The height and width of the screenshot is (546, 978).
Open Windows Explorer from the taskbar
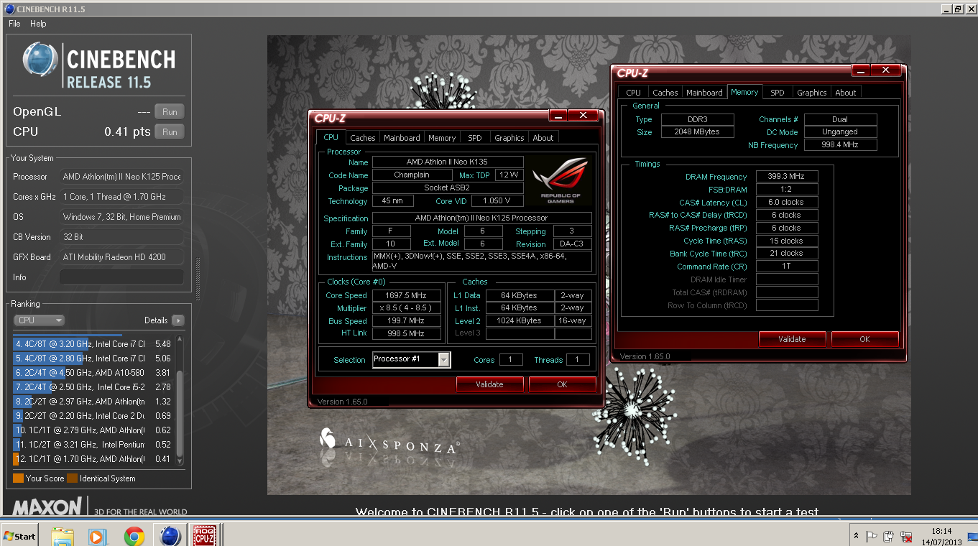(63, 536)
